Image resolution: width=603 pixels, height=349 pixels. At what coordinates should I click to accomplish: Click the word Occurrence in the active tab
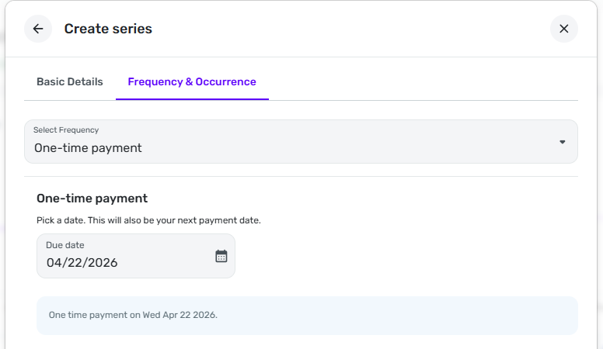point(226,81)
